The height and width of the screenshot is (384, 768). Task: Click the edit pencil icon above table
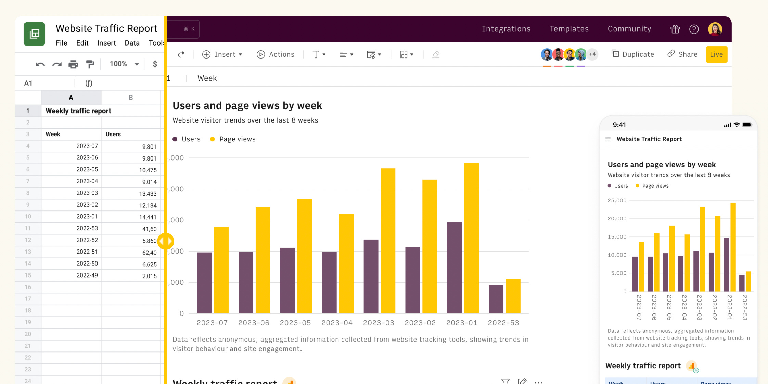(x=522, y=381)
